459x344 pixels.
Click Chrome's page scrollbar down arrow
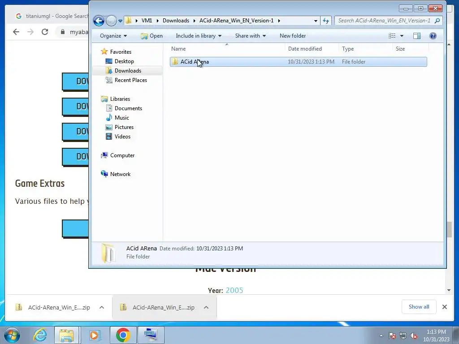(449, 290)
